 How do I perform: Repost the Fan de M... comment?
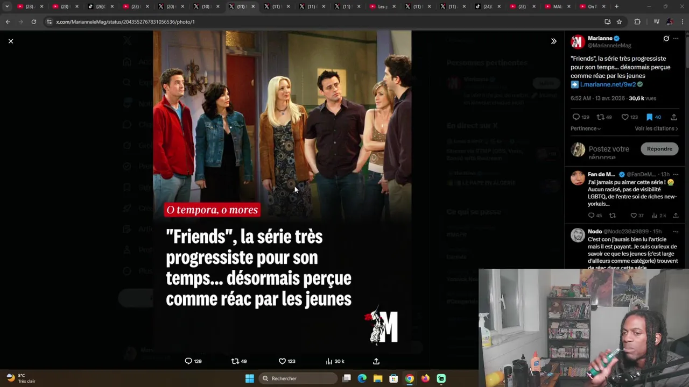[x=612, y=216]
